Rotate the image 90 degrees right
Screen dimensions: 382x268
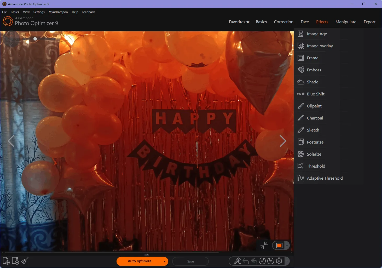coord(271,261)
